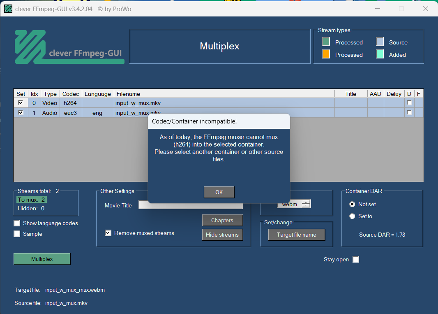
Task: Click Target file name button
Action: 297,235
